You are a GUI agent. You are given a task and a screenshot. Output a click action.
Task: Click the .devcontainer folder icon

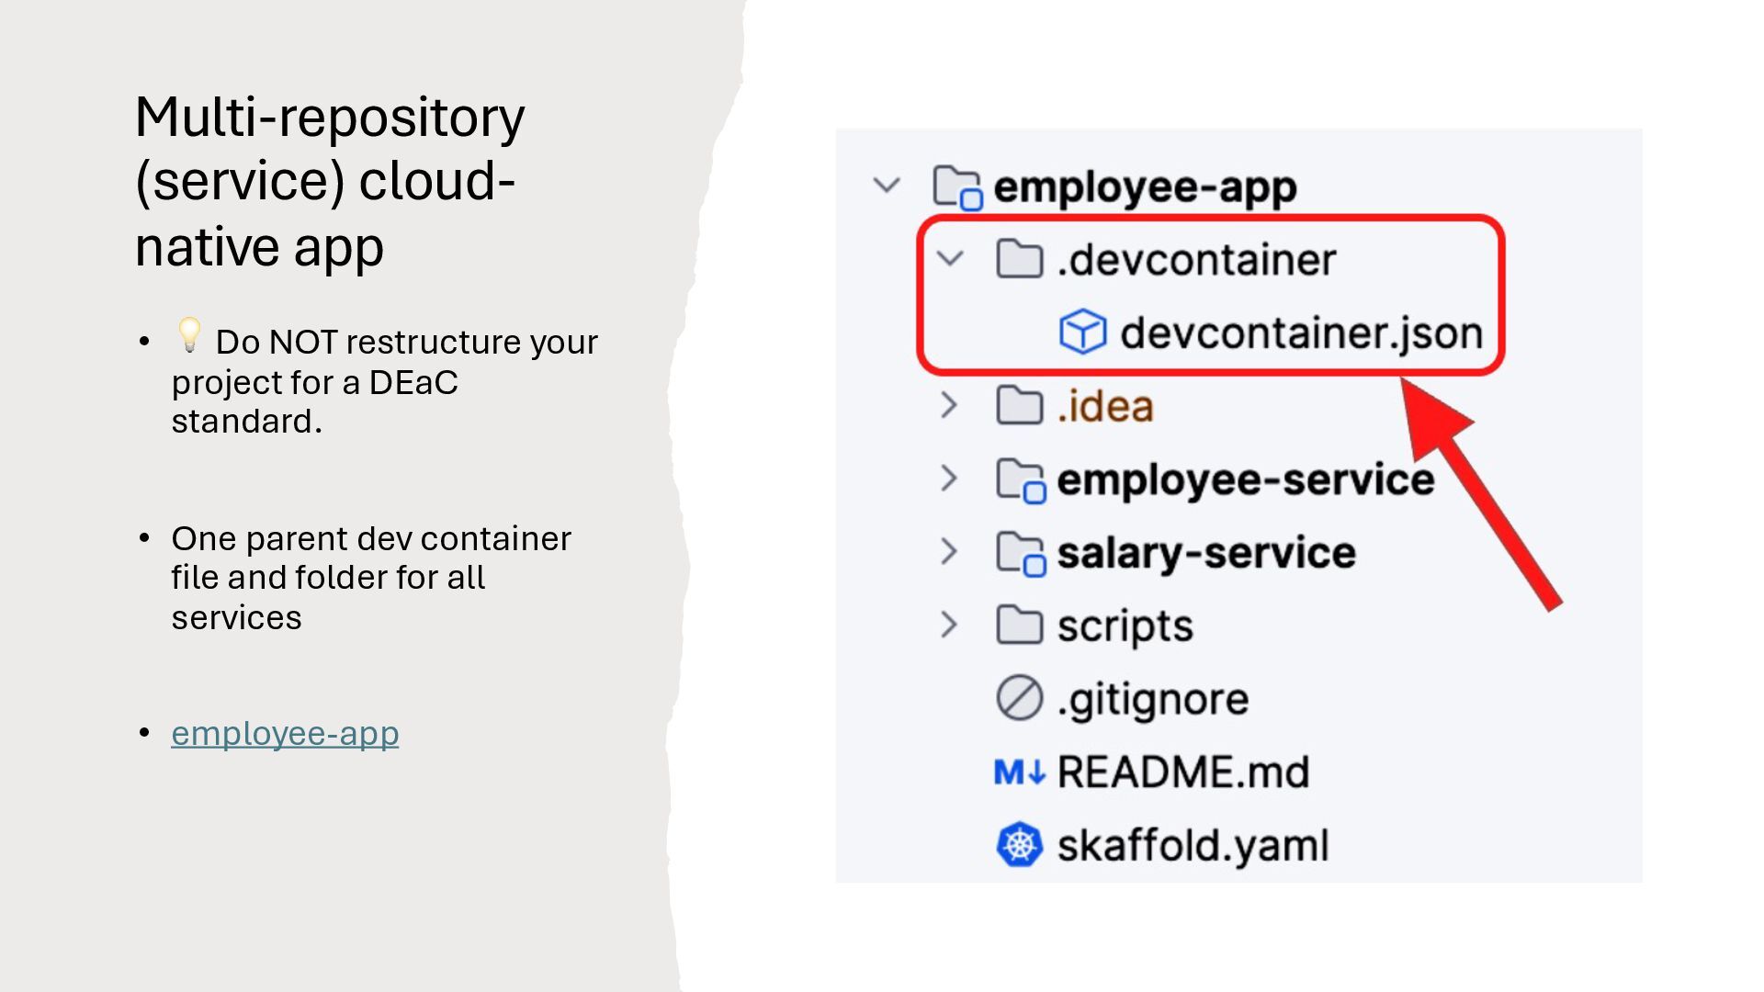click(x=1019, y=259)
